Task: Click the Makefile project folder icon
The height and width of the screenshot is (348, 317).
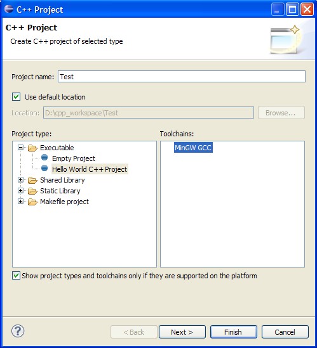Action: 32,202
